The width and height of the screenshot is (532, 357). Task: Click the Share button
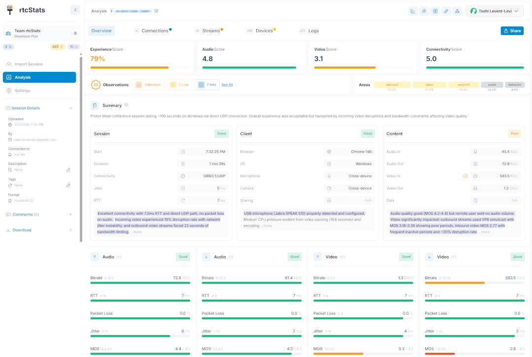click(x=512, y=31)
